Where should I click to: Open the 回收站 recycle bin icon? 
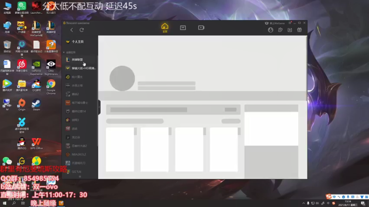pos(7,46)
